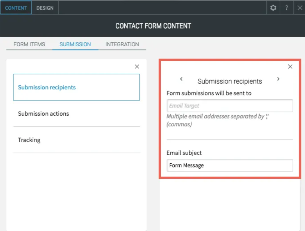Close the Contact Form Content dialog

[299, 8]
